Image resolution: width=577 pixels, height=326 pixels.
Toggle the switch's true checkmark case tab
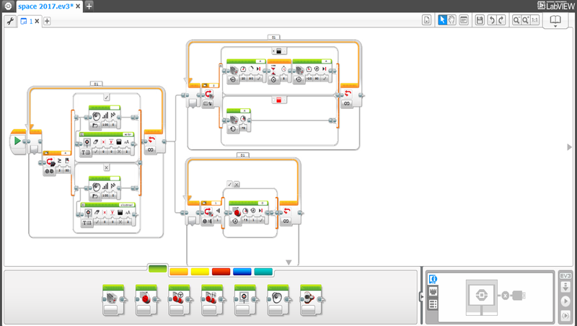(107, 97)
